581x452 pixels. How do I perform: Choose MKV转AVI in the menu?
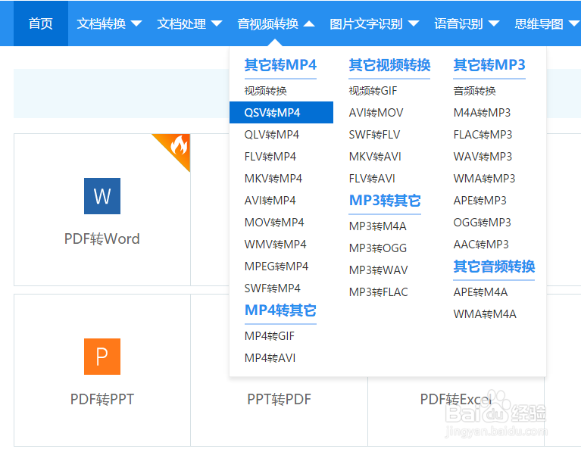(375, 157)
